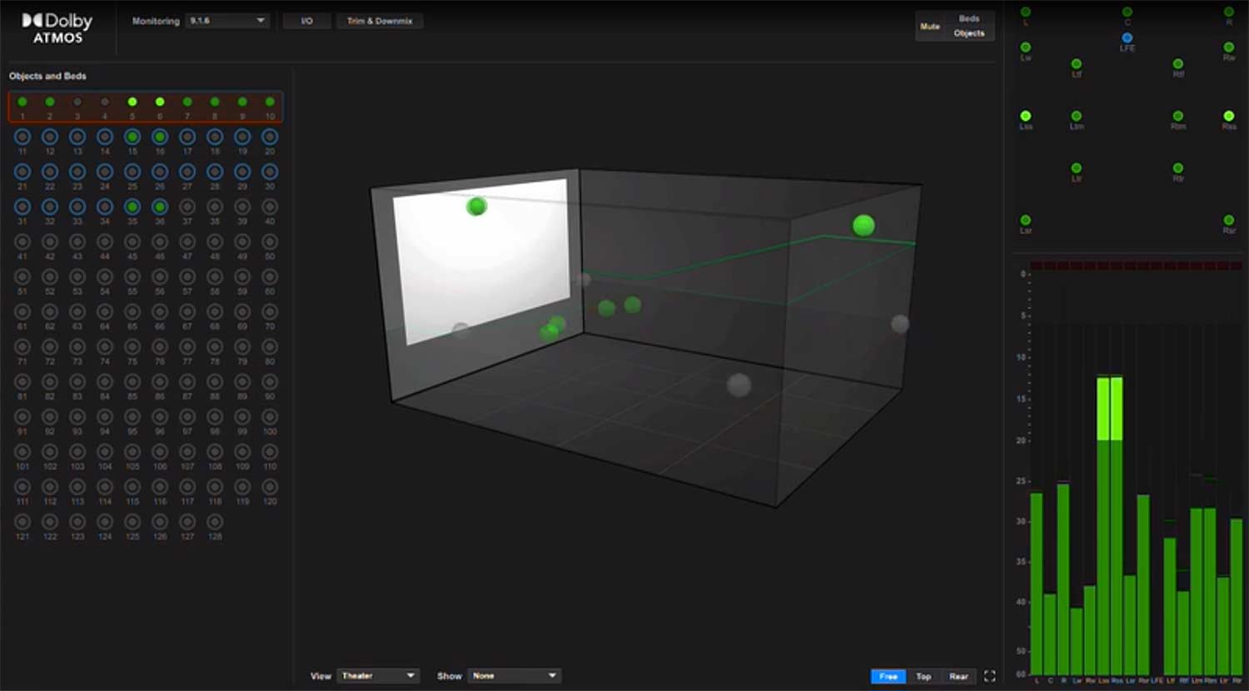
Task: Select the Rsr speaker indicator
Action: click(x=1230, y=220)
